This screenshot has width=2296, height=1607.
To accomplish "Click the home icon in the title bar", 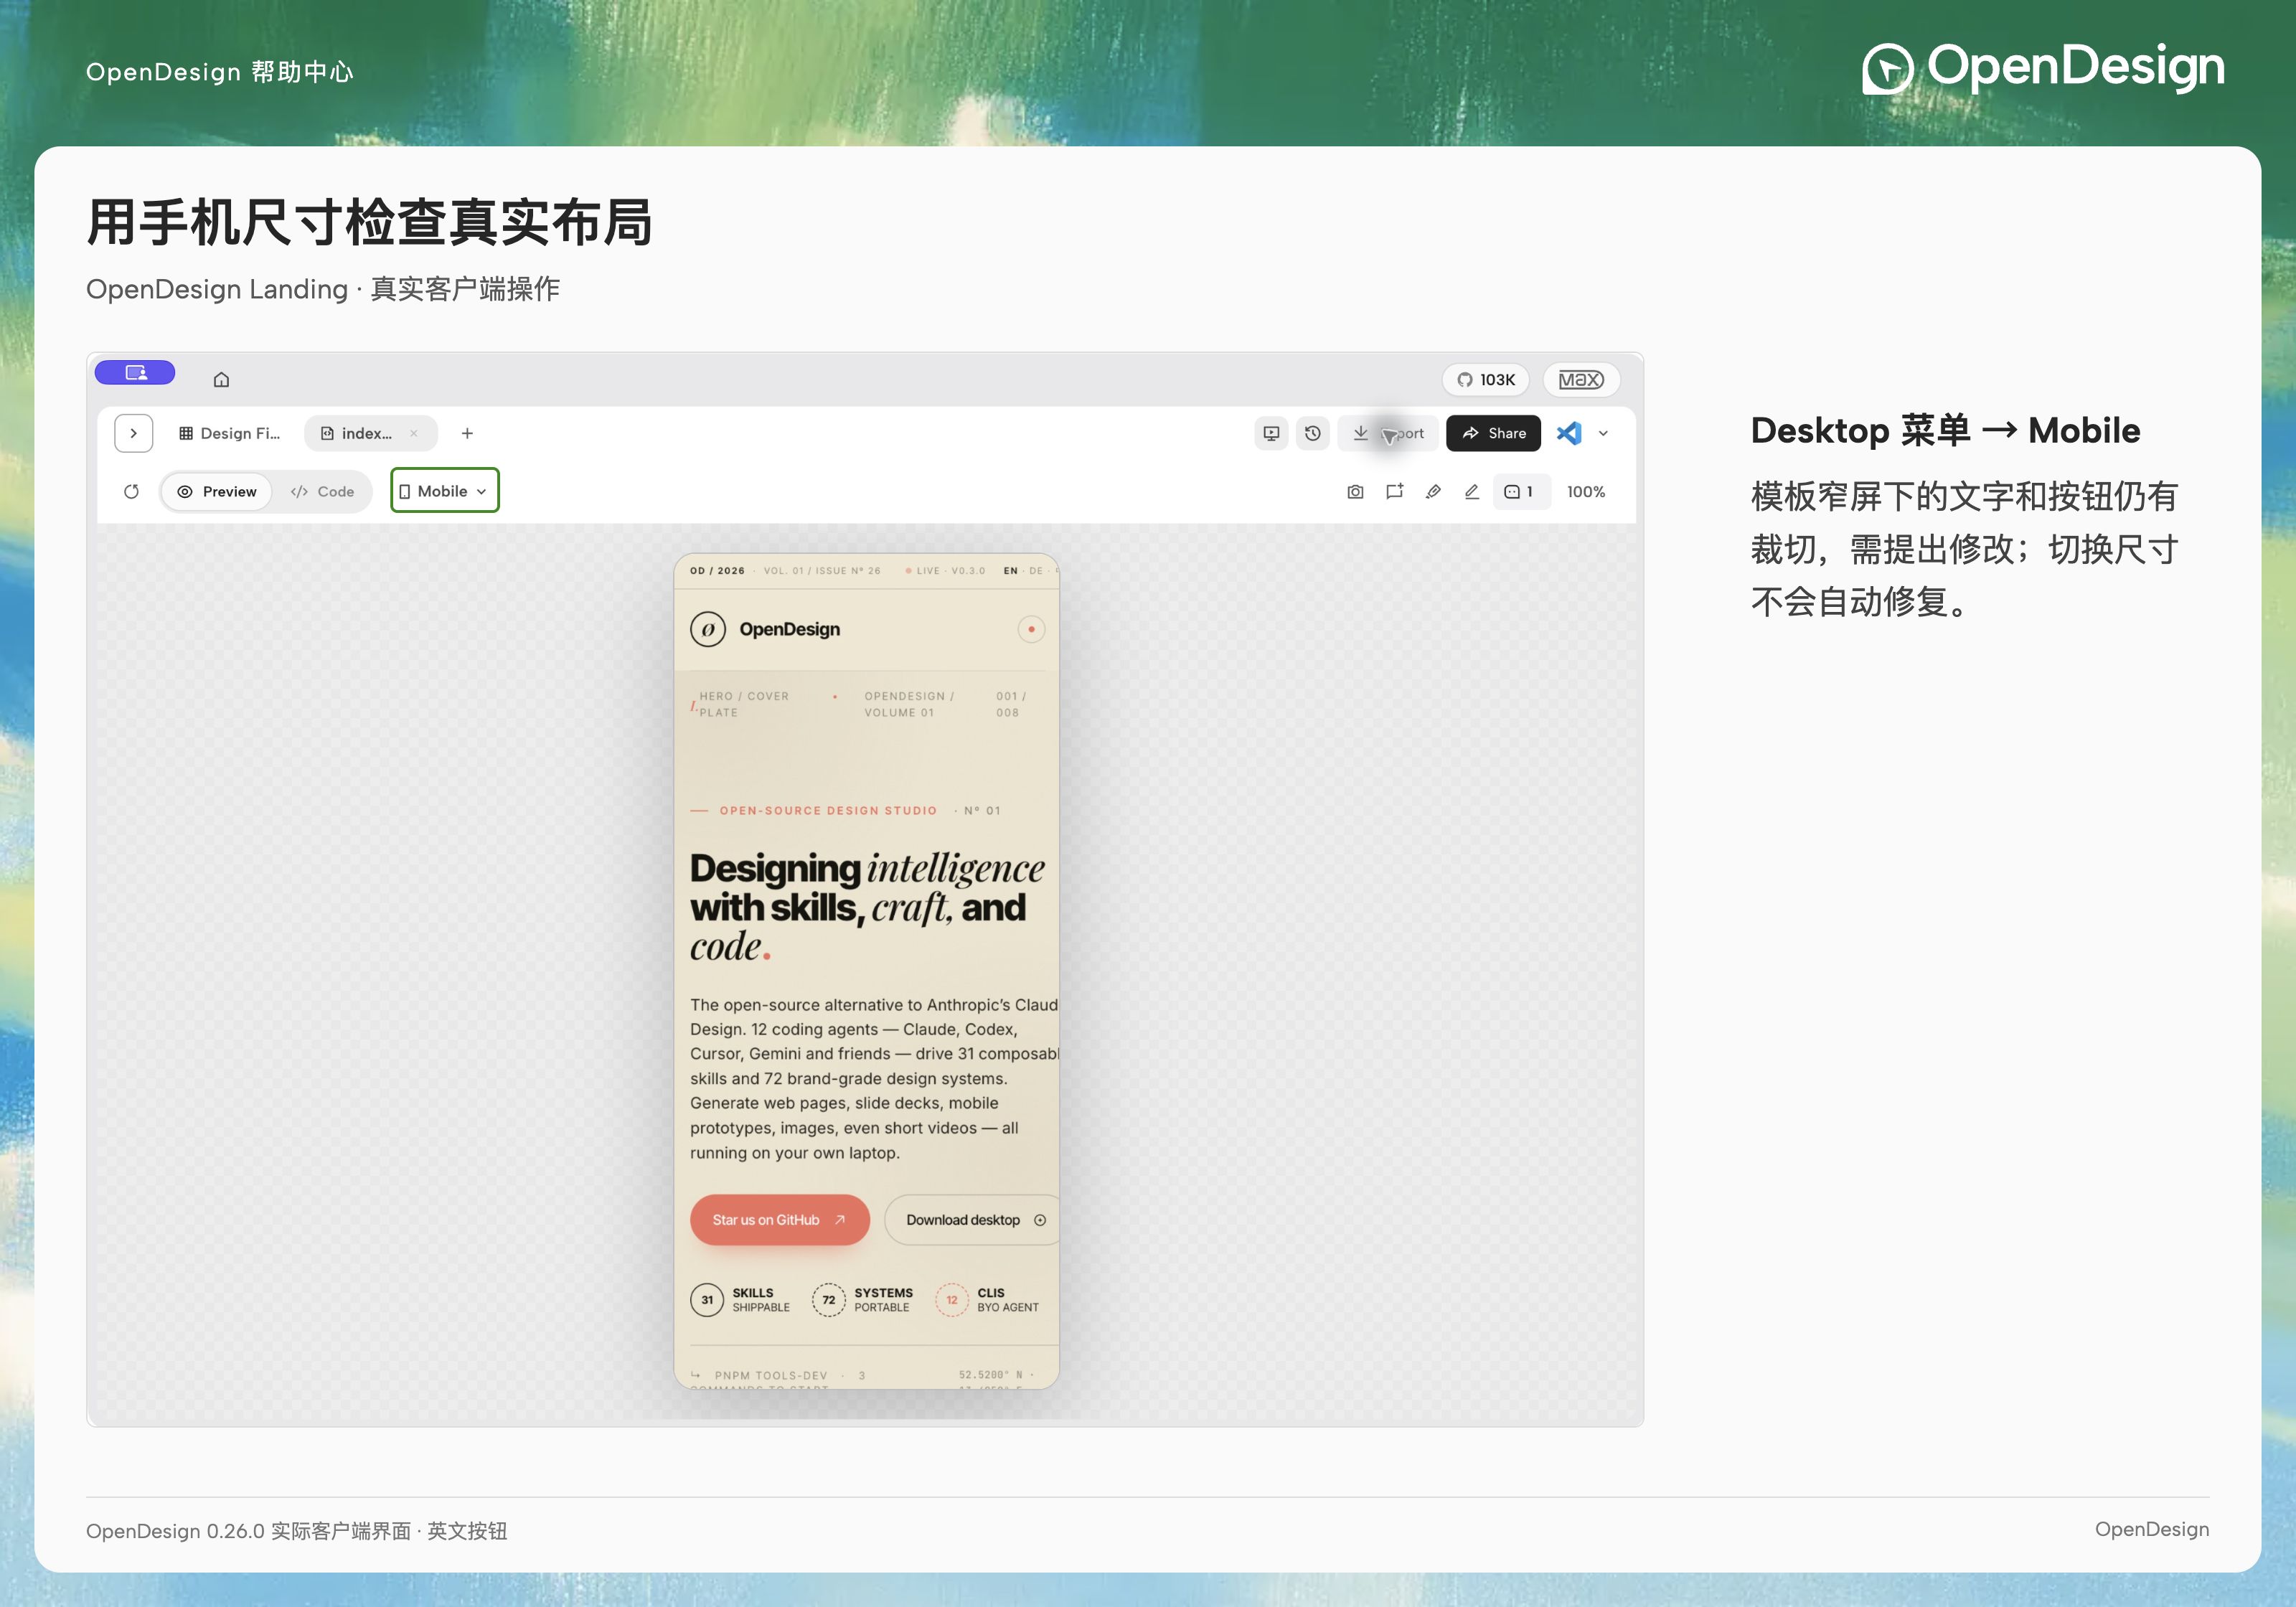I will (x=221, y=380).
